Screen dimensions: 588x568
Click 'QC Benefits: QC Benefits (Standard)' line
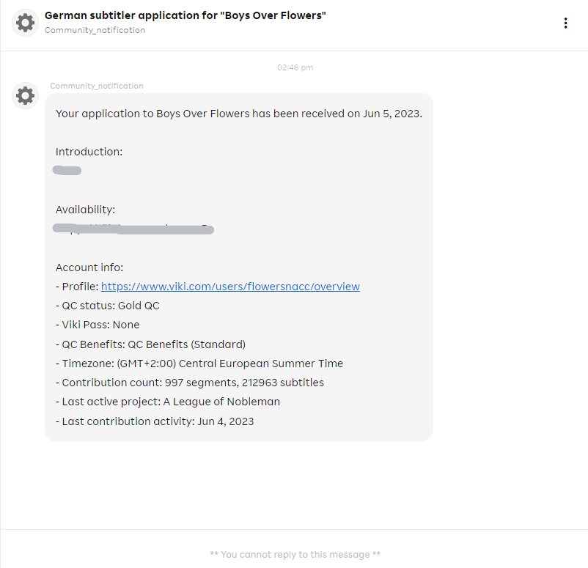(x=151, y=344)
